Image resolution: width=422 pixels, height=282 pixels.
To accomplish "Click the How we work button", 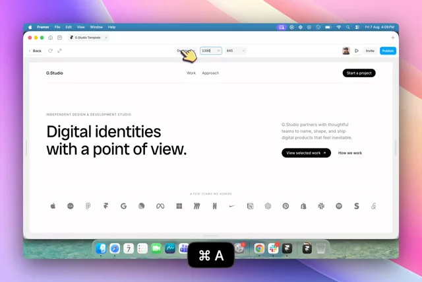I will (350, 153).
